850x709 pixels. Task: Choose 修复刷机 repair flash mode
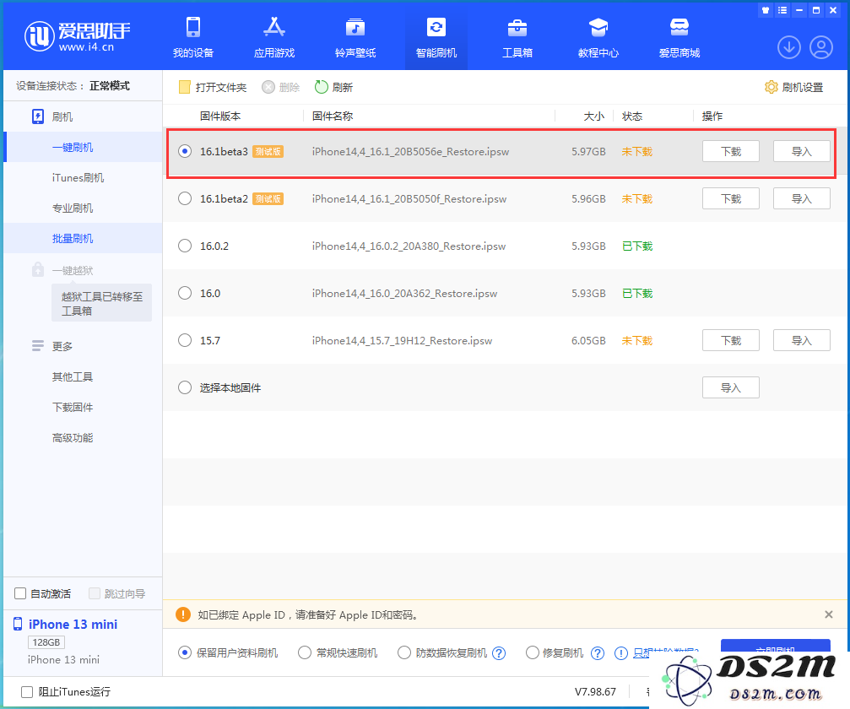[533, 652]
